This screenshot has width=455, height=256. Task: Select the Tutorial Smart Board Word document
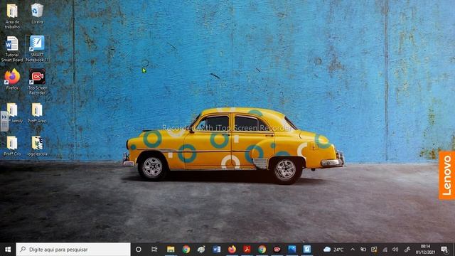click(x=12, y=49)
